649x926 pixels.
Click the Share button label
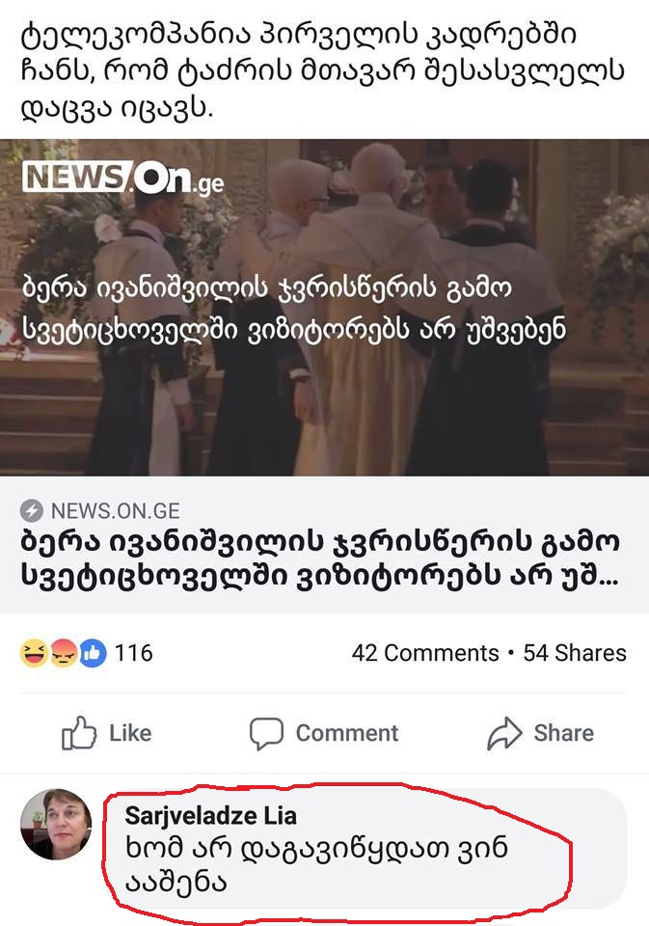563,733
